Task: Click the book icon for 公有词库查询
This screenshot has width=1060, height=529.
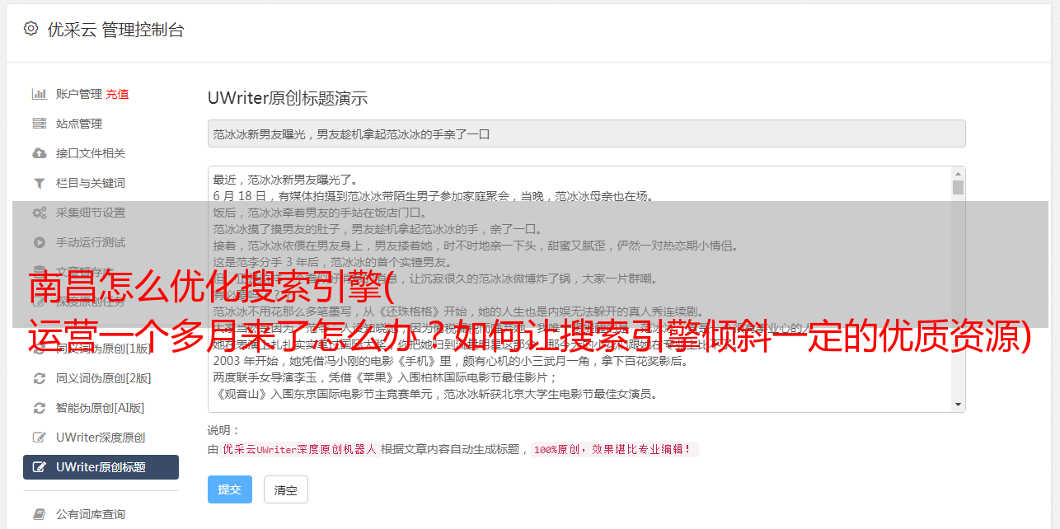Action: (39, 514)
